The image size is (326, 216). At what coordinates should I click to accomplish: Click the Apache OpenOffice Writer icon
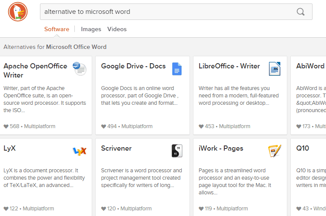coord(80,69)
